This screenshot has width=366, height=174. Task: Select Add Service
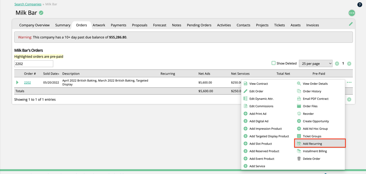(x=257, y=166)
